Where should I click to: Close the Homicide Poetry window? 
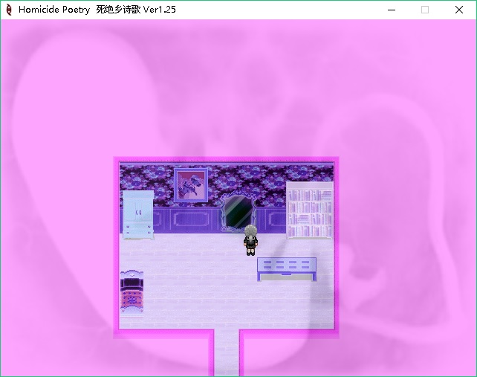coord(459,10)
